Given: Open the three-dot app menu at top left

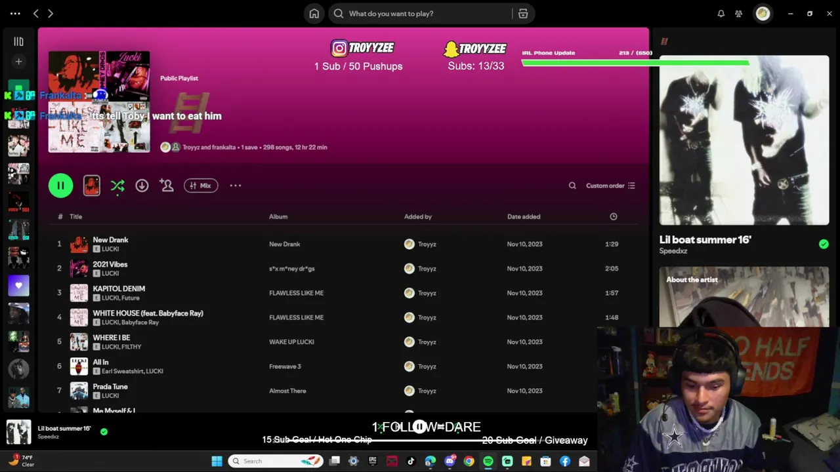Looking at the screenshot, I should click(x=15, y=13).
